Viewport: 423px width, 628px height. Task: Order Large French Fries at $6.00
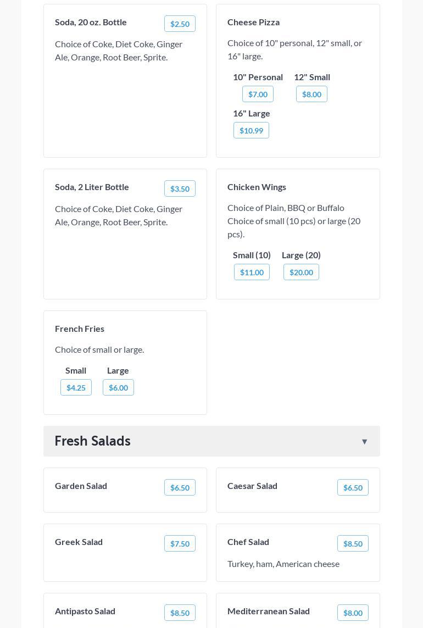[x=118, y=387]
